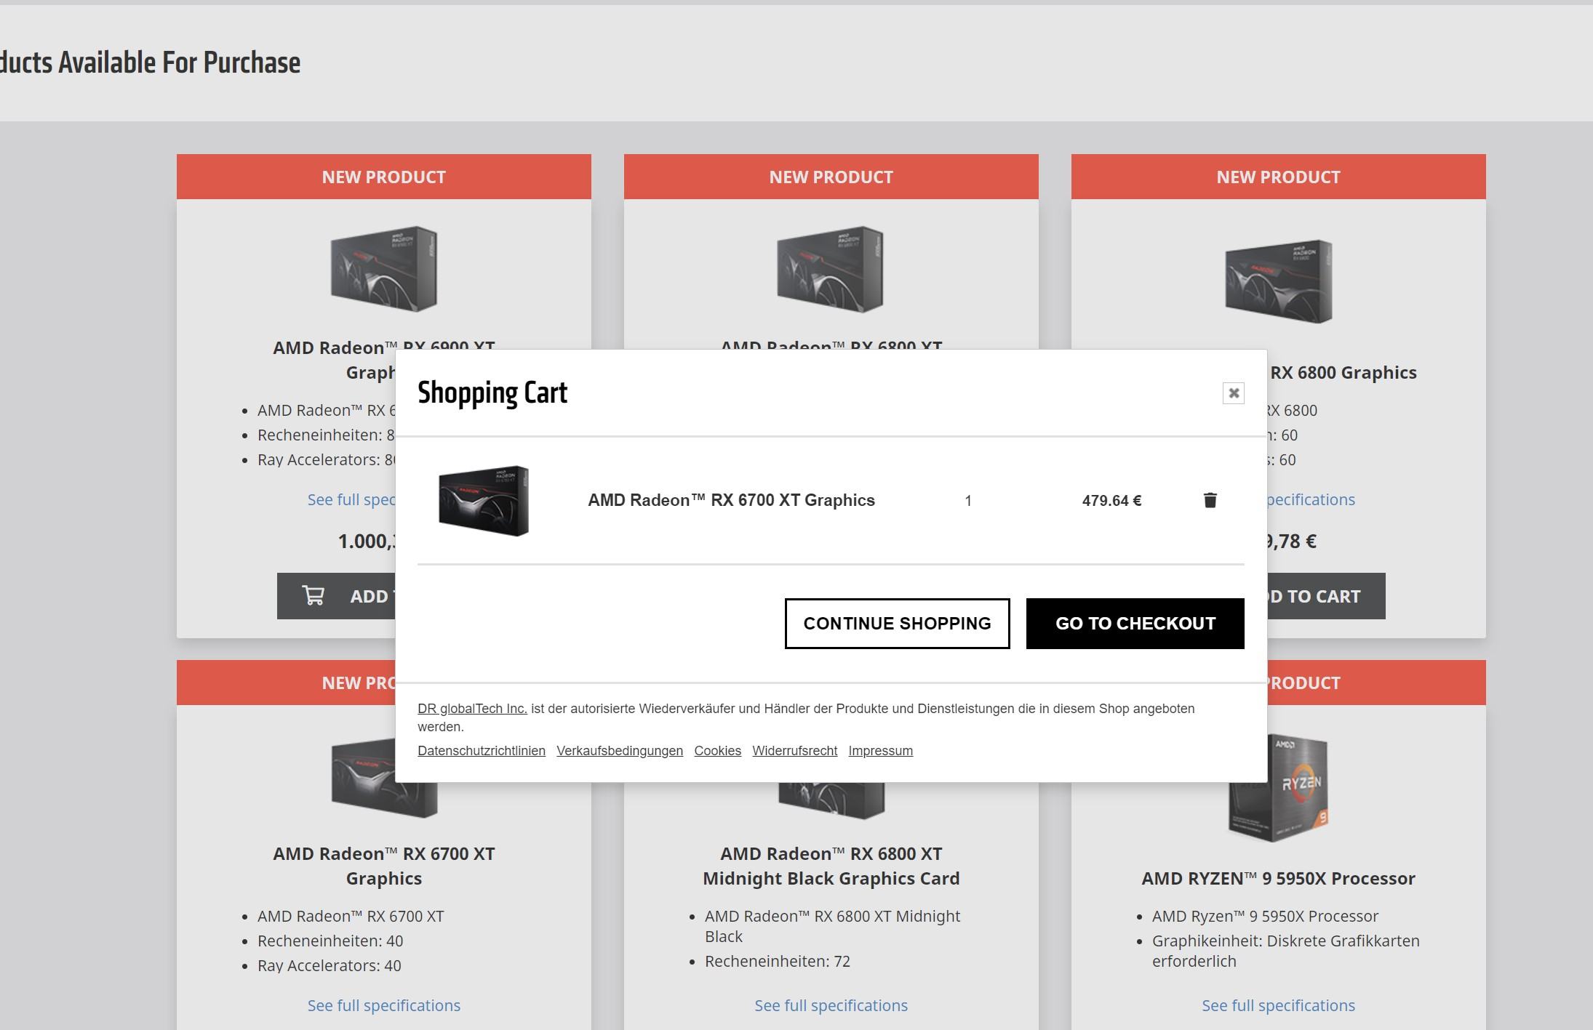See full specifications for RX 6700 XT
The width and height of the screenshot is (1593, 1030).
384,1005
